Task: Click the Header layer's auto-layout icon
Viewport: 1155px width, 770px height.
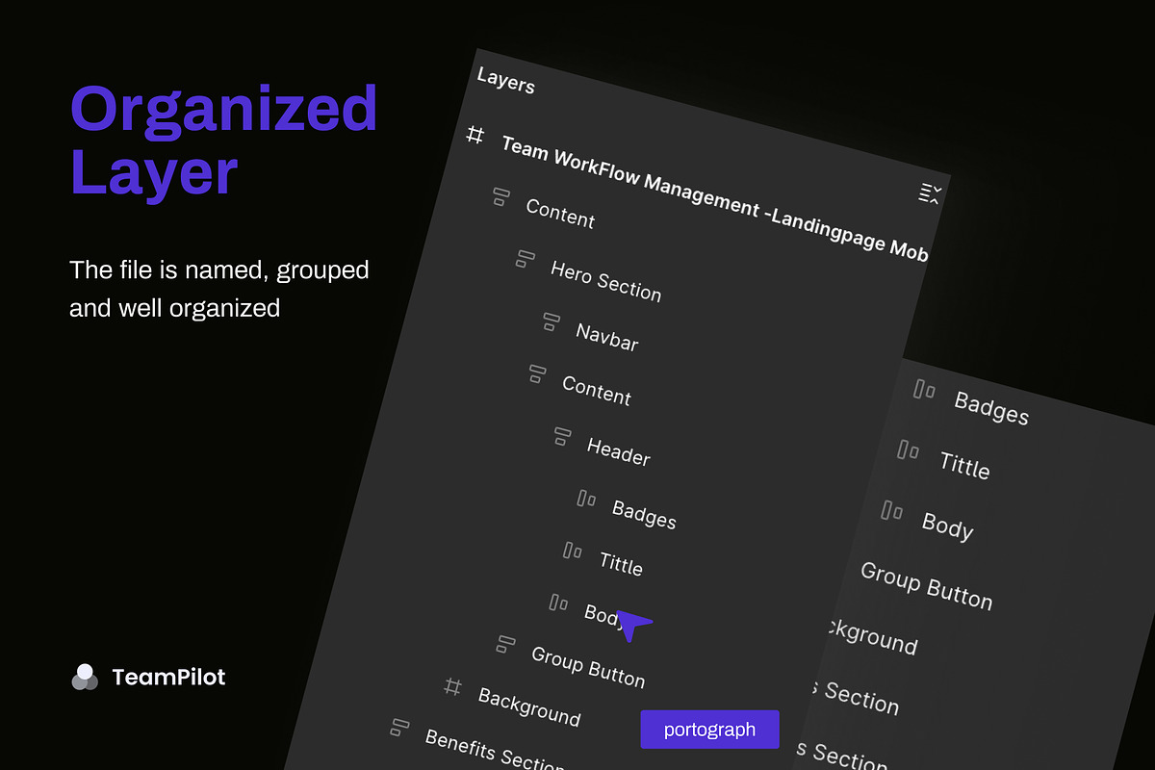Action: pyautogui.click(x=562, y=436)
